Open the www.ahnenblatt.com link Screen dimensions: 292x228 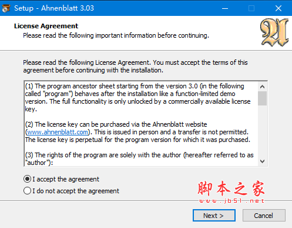[58, 132]
